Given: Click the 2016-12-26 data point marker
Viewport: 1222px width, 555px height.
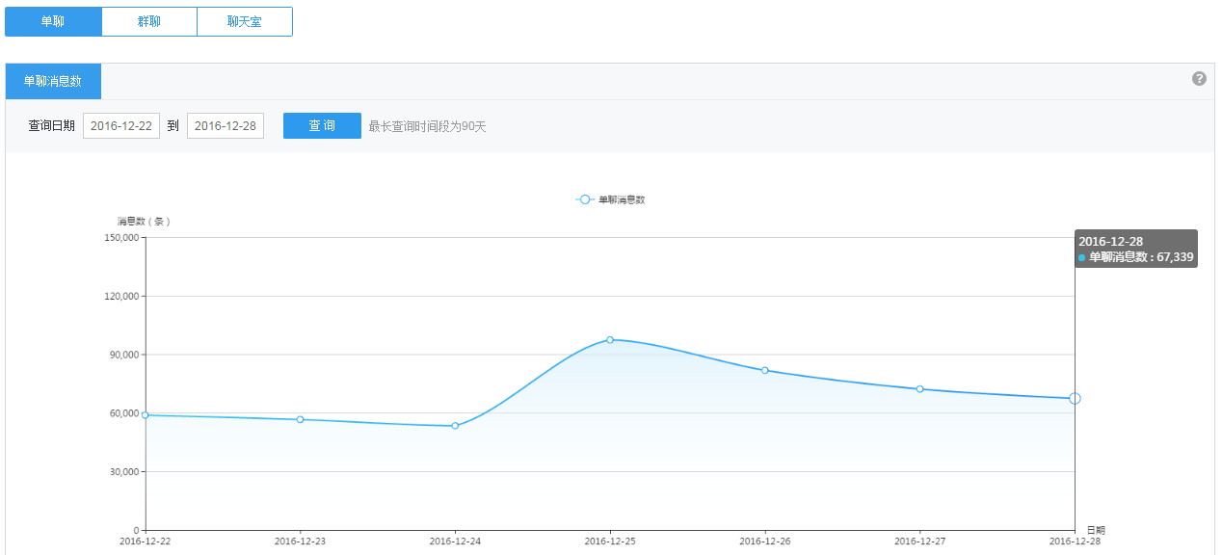Looking at the screenshot, I should pos(765,370).
